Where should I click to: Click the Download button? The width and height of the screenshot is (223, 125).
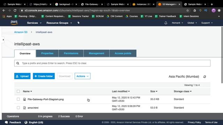[65, 76]
